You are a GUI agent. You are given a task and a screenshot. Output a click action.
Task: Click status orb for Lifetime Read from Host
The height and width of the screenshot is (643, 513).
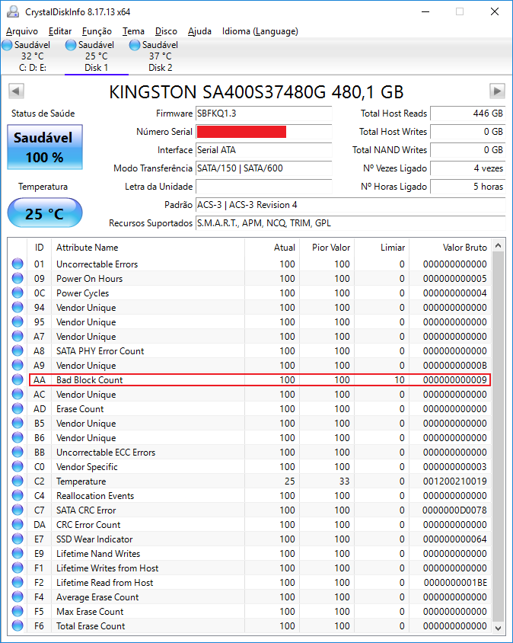18,582
